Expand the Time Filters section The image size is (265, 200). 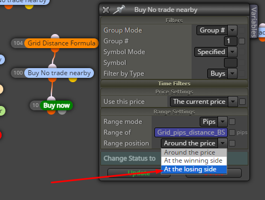174,84
